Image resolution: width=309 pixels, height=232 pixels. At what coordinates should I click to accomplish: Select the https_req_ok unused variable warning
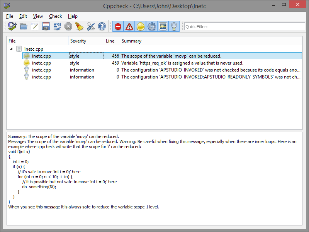154,63
